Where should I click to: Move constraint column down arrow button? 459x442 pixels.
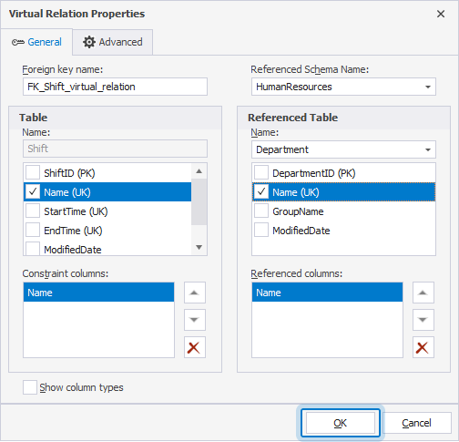(195, 320)
